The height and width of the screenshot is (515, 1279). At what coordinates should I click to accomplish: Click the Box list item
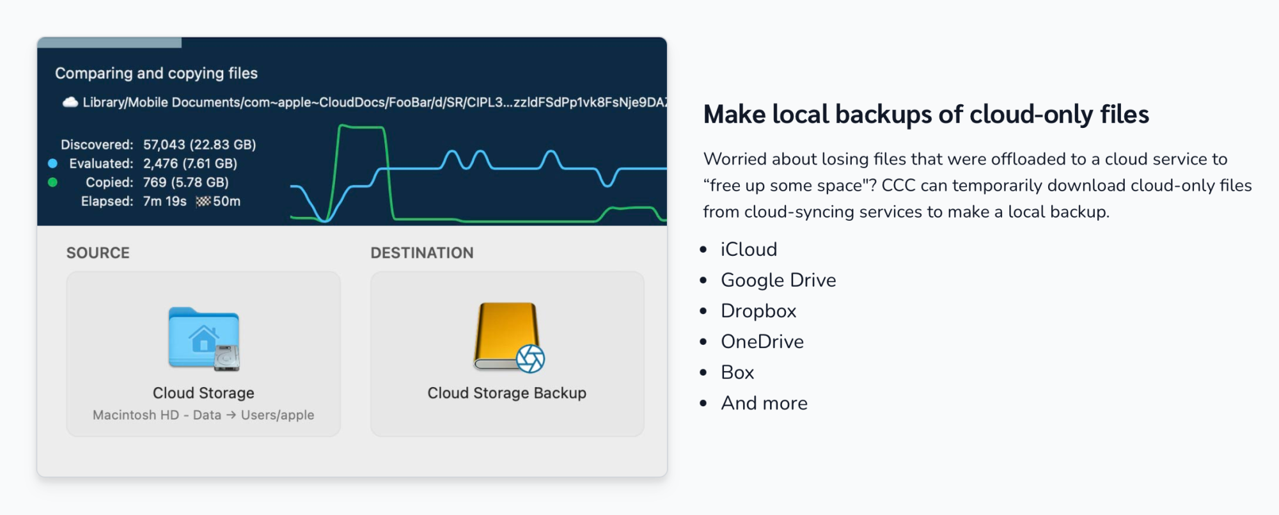[x=737, y=372]
